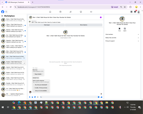Open Chrome extensions puzzle icon
This screenshot has height=114, width=143.
click(x=130, y=7)
